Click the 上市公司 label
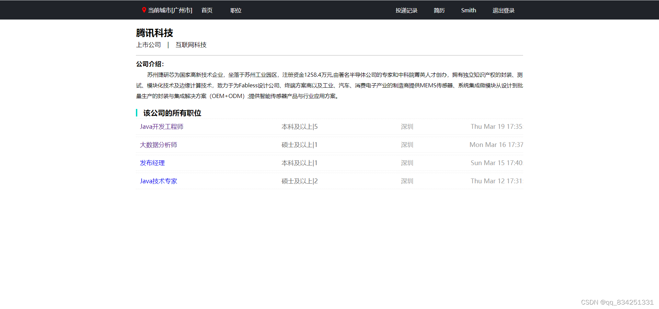This screenshot has width=659, height=309. click(x=149, y=45)
